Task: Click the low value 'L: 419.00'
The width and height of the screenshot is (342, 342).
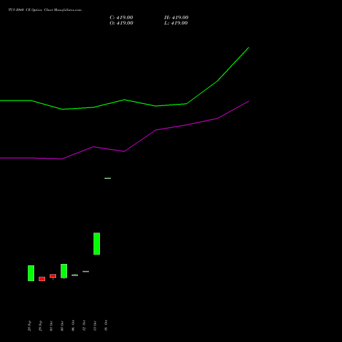Action: [176, 23]
